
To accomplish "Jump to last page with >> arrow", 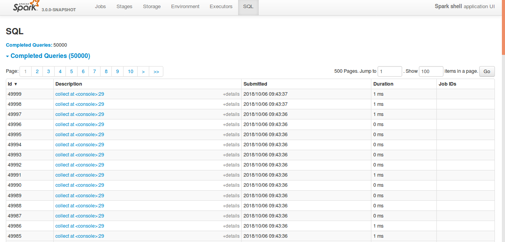I will [x=156, y=72].
